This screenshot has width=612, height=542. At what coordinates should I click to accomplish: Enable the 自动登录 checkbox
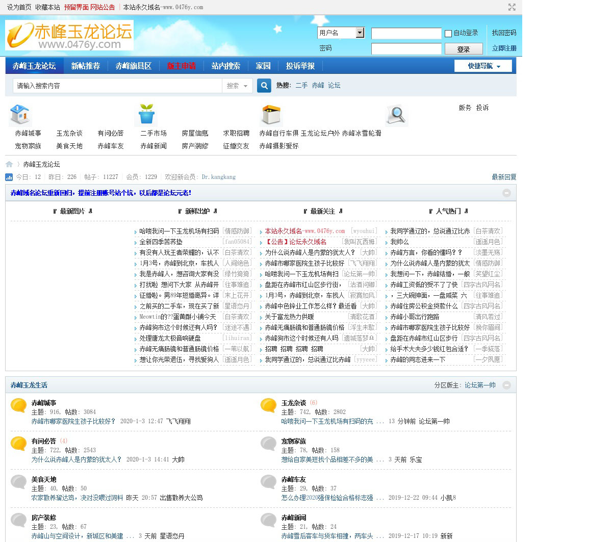click(x=448, y=34)
